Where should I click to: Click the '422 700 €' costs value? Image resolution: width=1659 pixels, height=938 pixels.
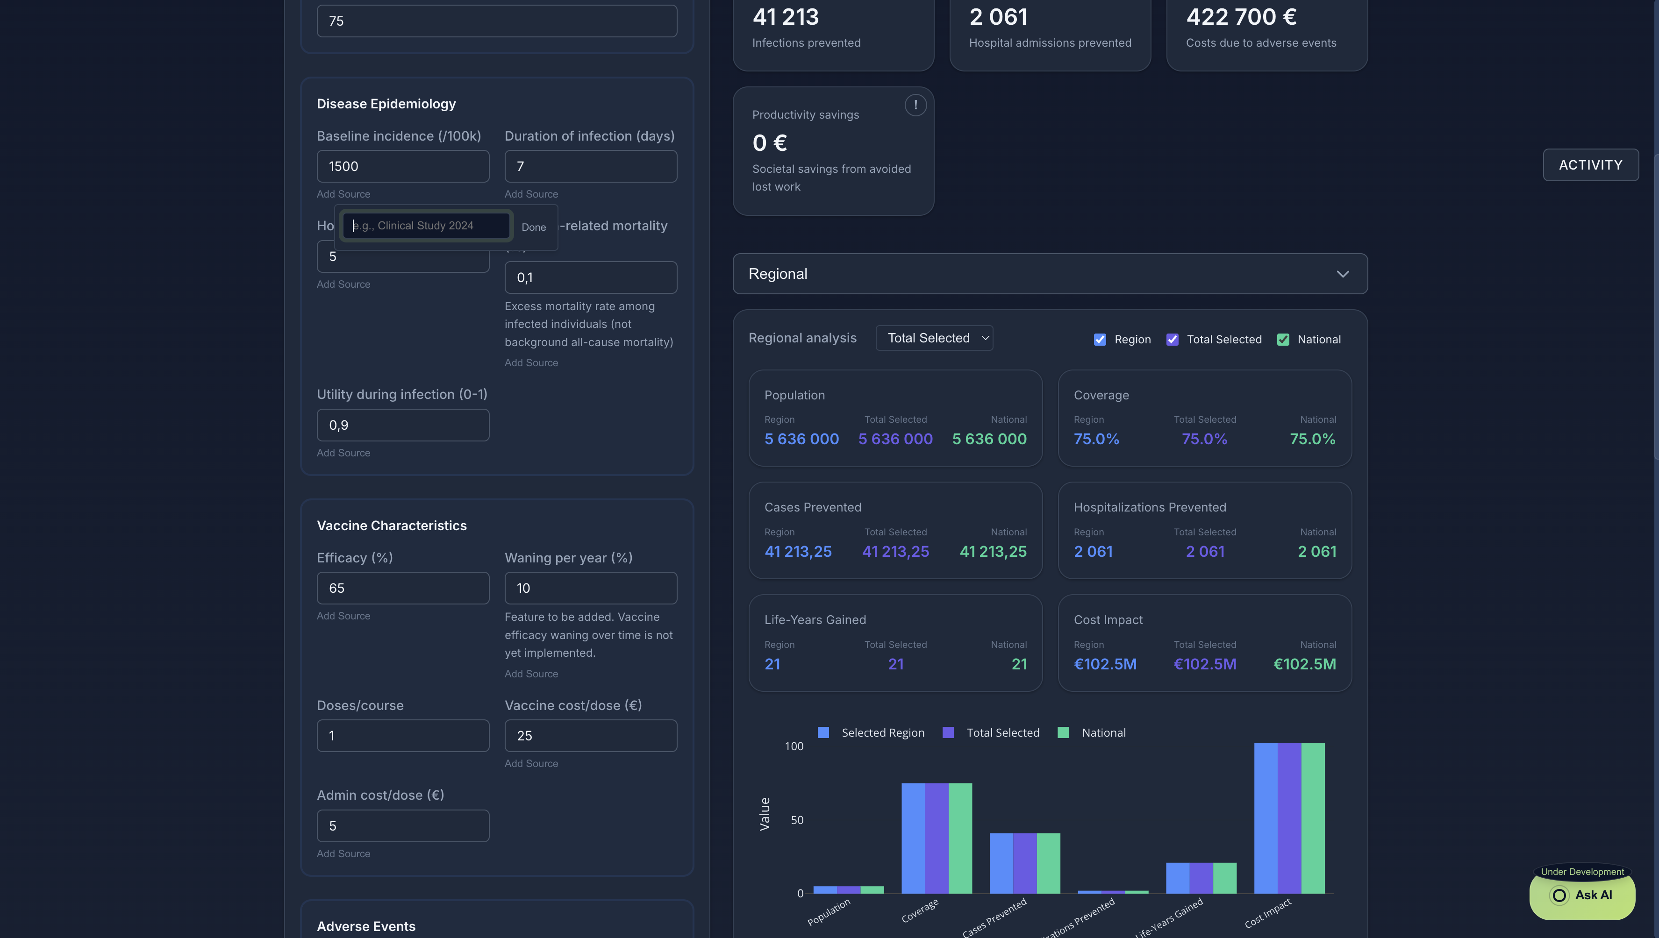pos(1241,17)
